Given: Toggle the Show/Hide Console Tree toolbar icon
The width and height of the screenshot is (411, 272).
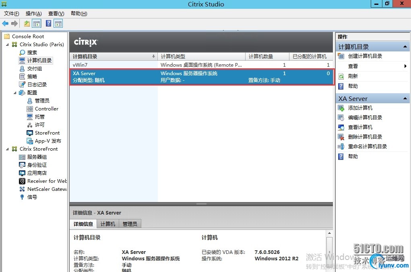Looking at the screenshot, I should pyautogui.click(x=37, y=24).
